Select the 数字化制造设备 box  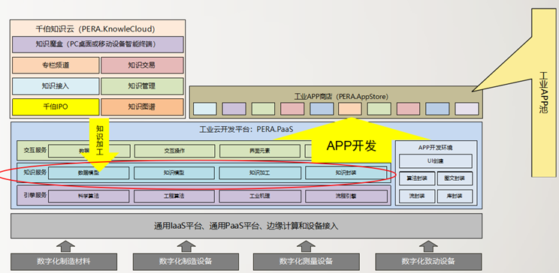click(x=186, y=262)
